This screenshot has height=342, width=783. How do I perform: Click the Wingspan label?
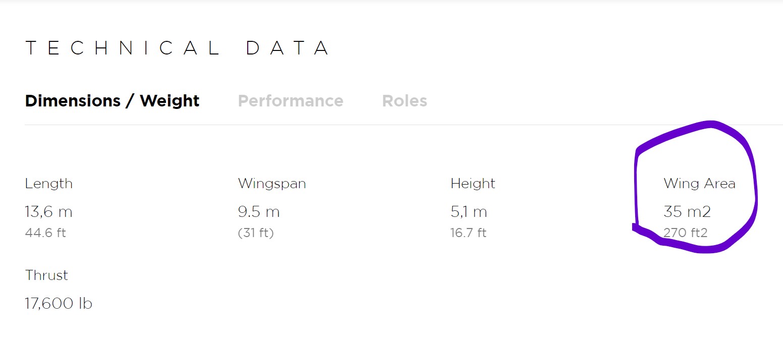(271, 184)
